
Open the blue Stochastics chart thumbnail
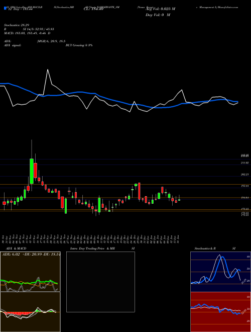click(x=220, y=272)
